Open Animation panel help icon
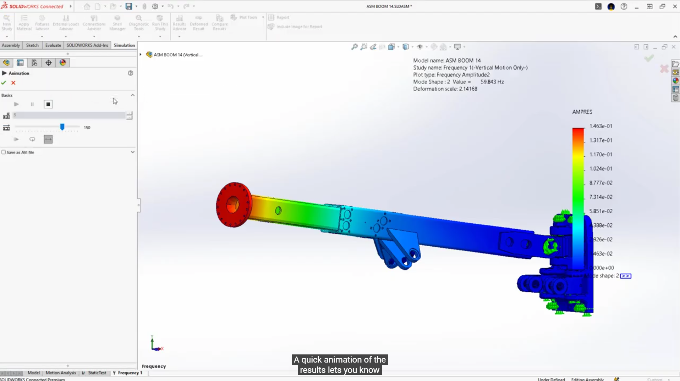This screenshot has height=381, width=680. tap(130, 73)
